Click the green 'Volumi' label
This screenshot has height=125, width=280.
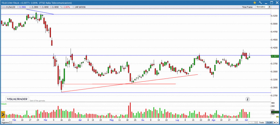point(4,104)
